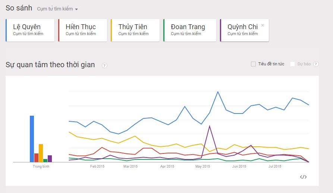Click the yellow Thủy Tiên average bar
Viewport: 333px width, 193px height.
pos(41,153)
